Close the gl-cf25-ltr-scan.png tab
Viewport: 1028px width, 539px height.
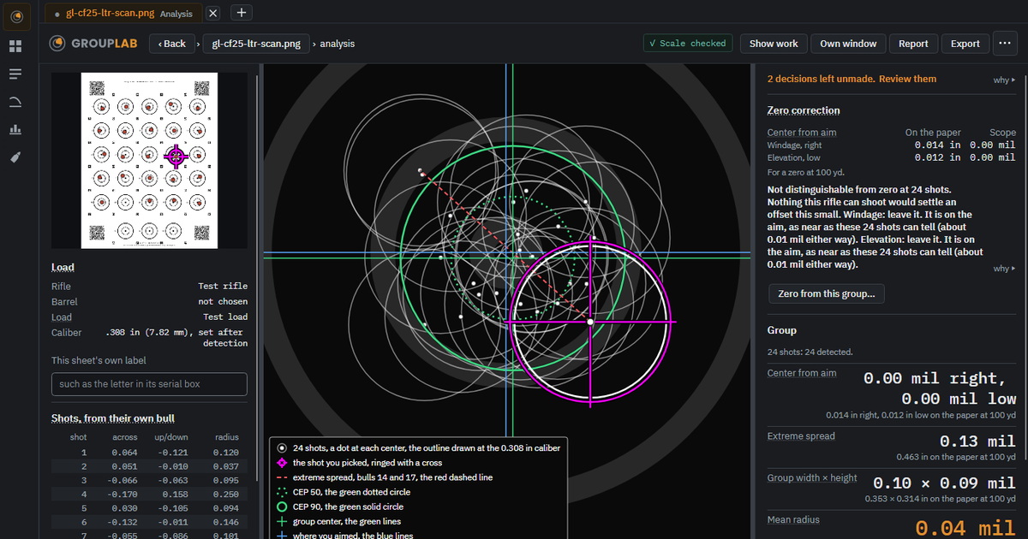point(213,13)
